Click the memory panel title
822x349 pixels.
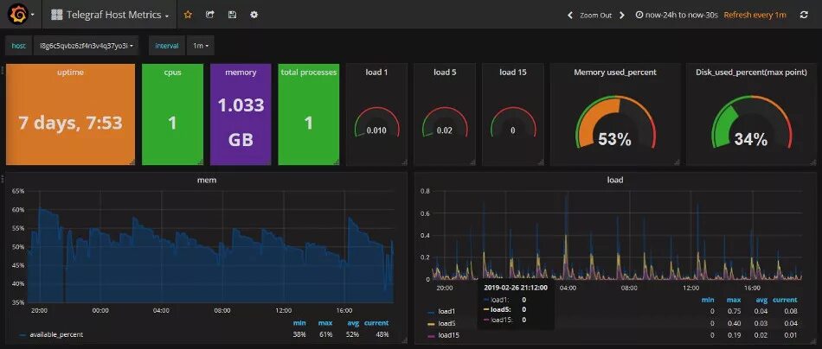(x=241, y=73)
